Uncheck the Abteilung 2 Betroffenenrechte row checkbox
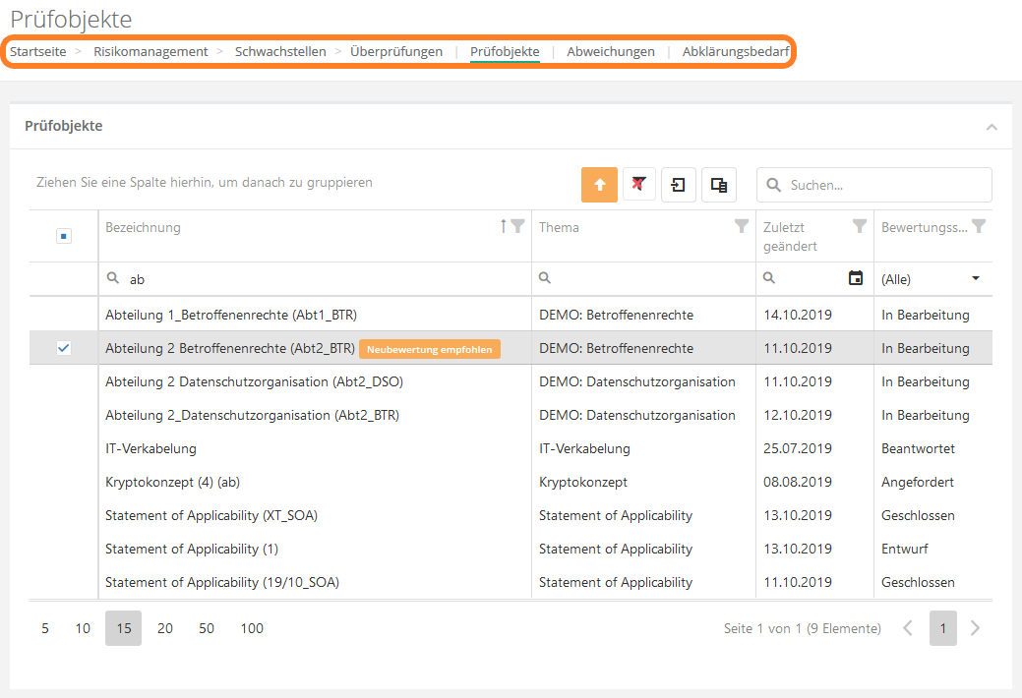 pyautogui.click(x=64, y=348)
